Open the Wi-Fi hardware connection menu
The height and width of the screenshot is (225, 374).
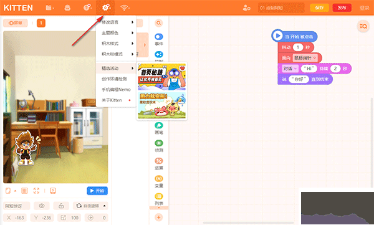click(x=125, y=8)
